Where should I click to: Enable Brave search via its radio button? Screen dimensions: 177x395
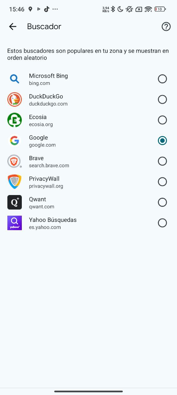click(x=162, y=161)
